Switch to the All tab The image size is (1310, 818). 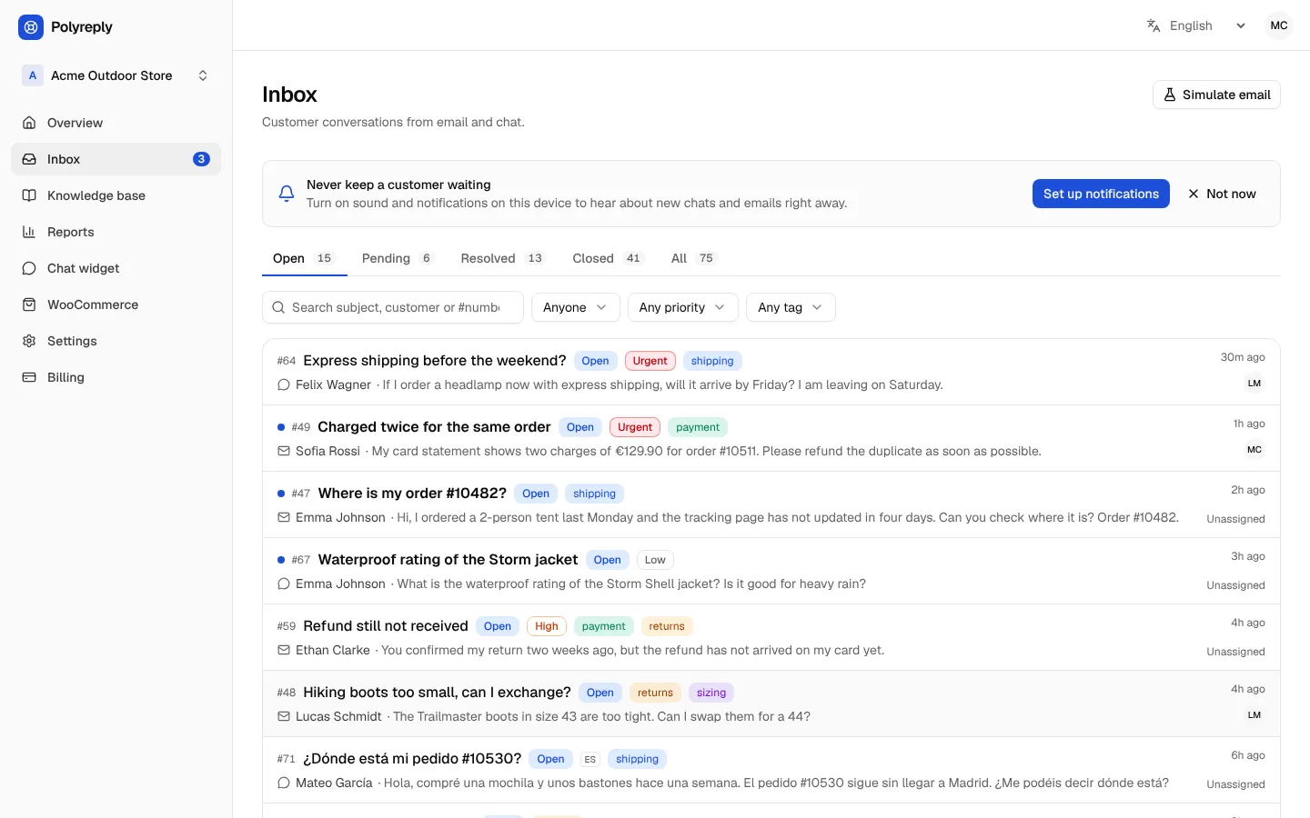[x=694, y=258]
